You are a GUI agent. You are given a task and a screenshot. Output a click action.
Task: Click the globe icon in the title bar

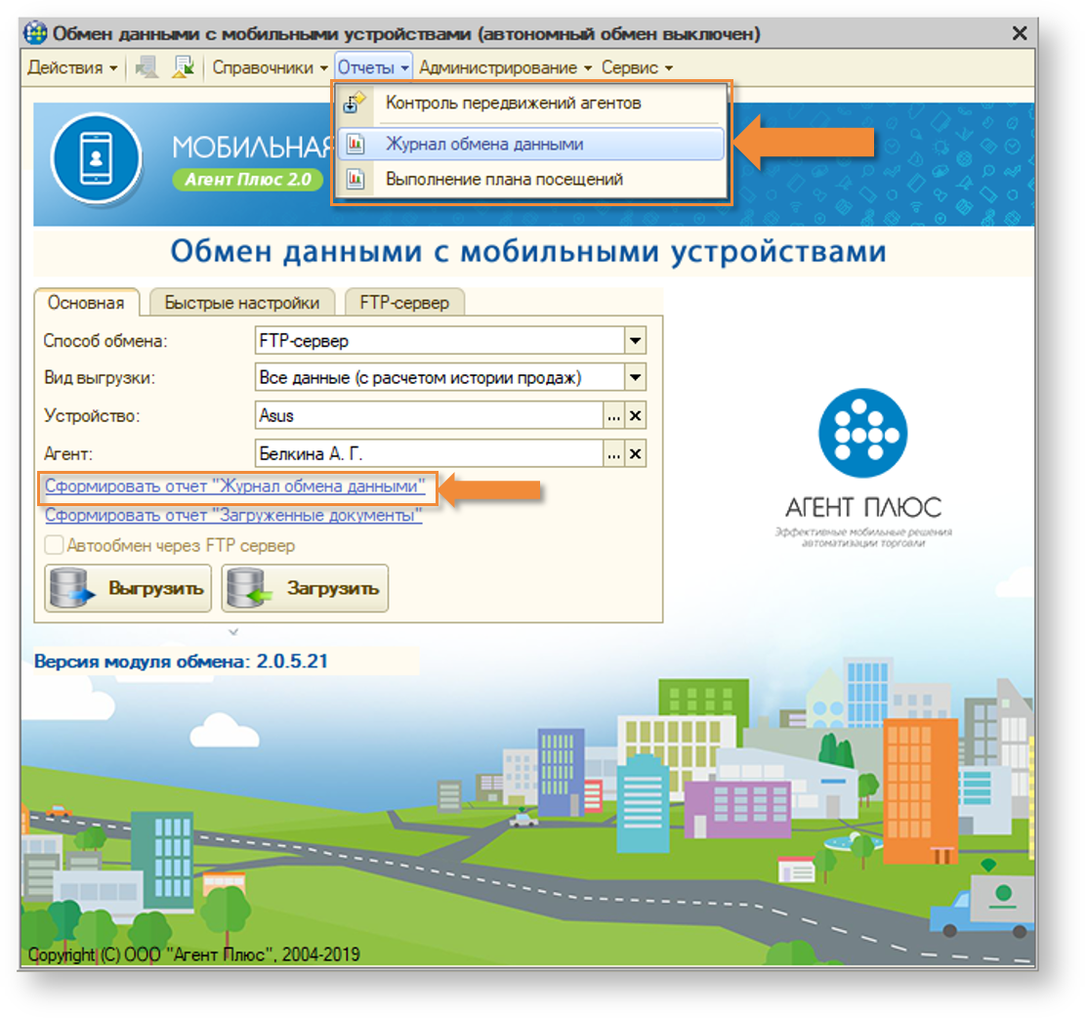(35, 32)
